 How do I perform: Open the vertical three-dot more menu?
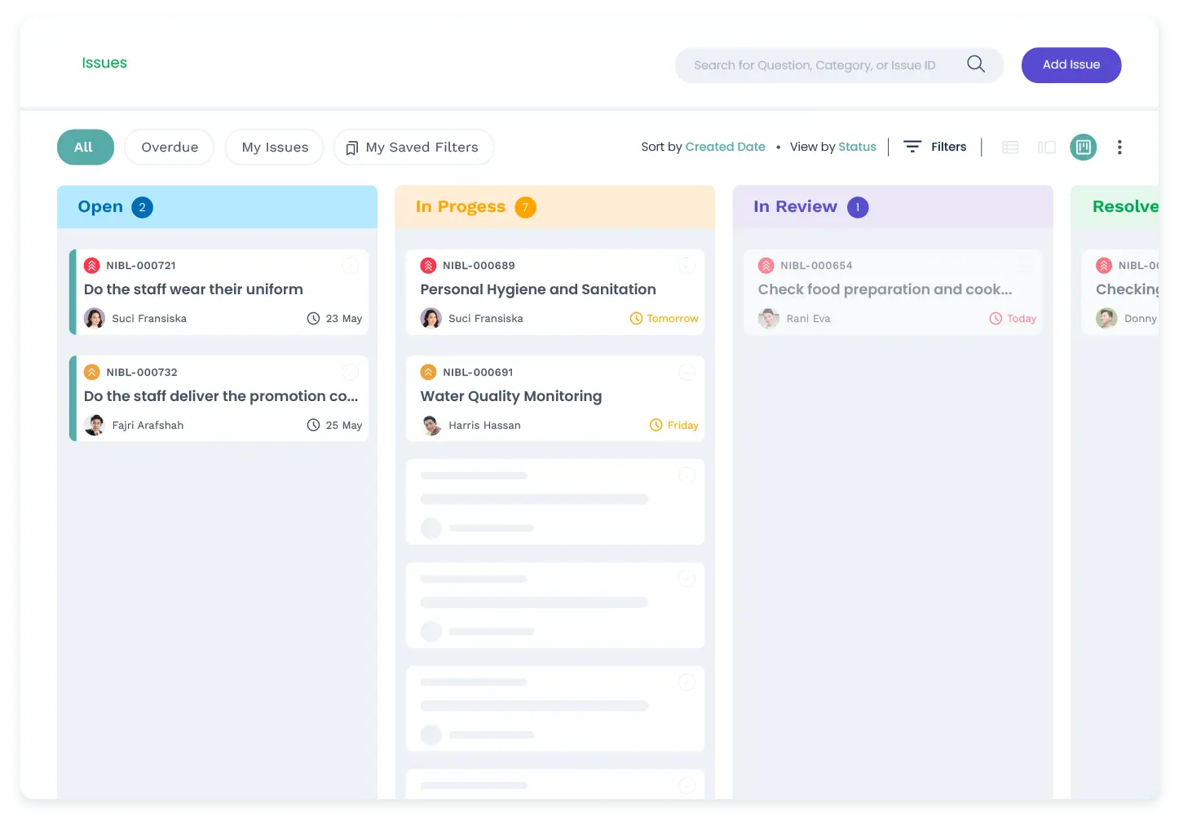point(1119,148)
